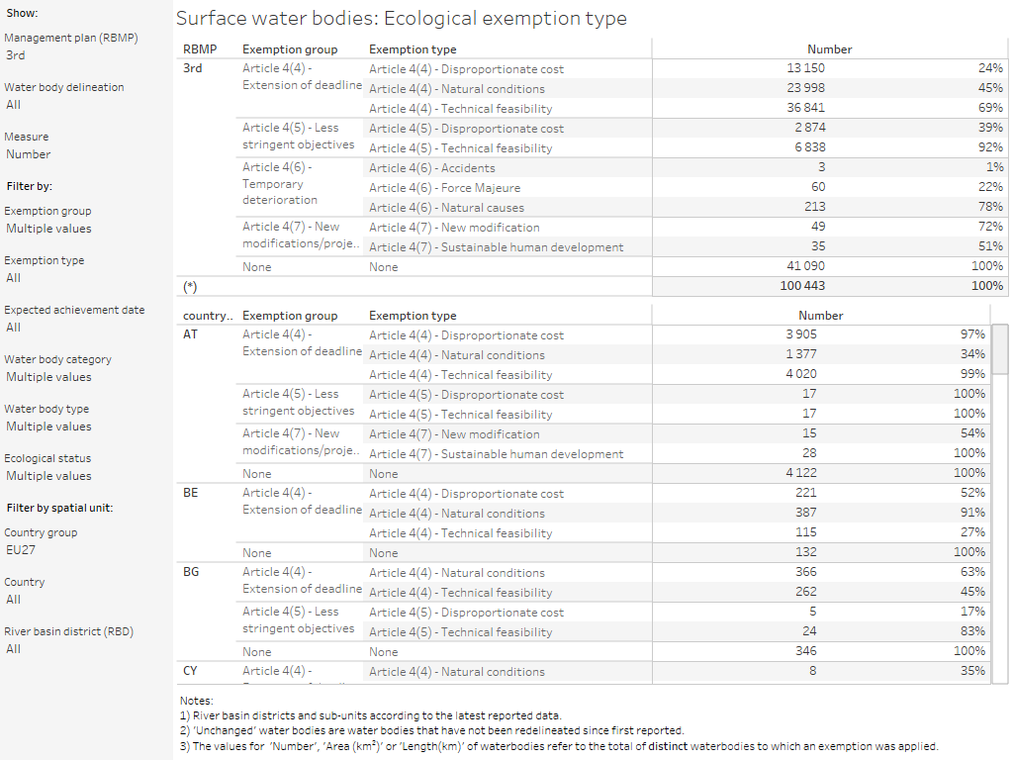Select the AT country label
Screen dimensions: 1013x760
coord(190,334)
